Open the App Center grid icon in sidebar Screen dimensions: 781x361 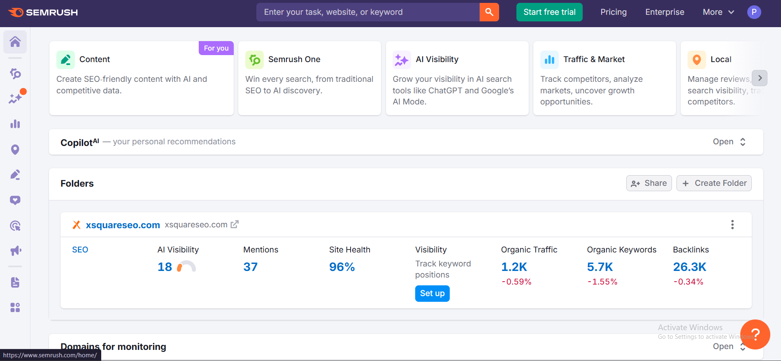pyautogui.click(x=15, y=308)
